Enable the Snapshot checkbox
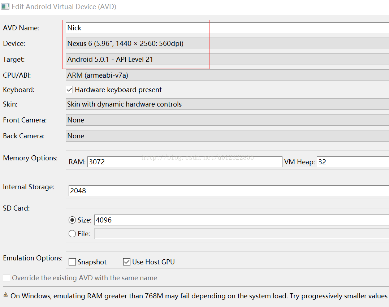Image resolution: width=389 pixels, height=307 pixels. coord(72,262)
